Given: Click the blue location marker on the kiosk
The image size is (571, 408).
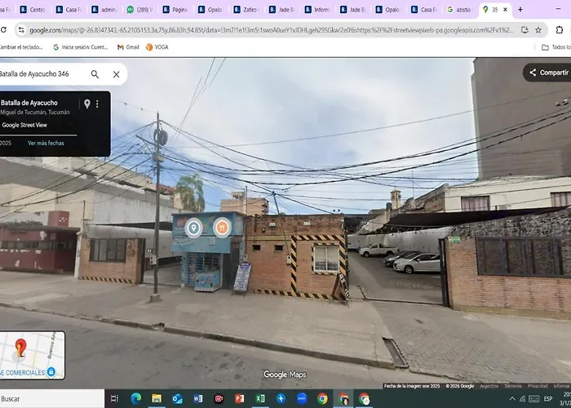Looking at the screenshot, I should 193,228.
